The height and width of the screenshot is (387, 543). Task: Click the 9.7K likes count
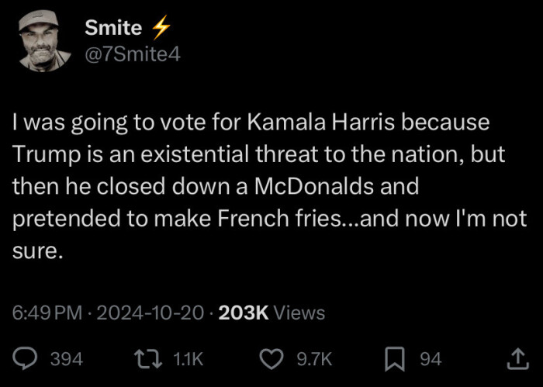(x=315, y=359)
